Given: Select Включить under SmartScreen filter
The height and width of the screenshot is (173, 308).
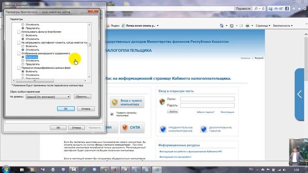Looking at the screenshot, I should click(23, 36).
